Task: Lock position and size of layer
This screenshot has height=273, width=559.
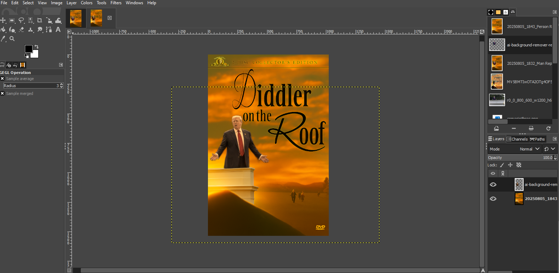Action: [510, 165]
